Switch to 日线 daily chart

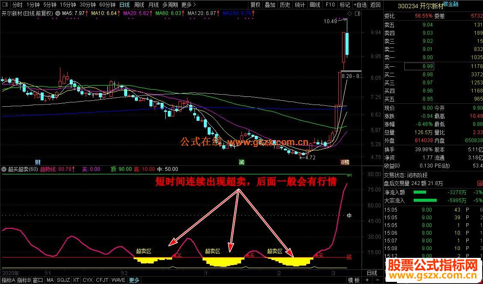[x=125, y=5]
